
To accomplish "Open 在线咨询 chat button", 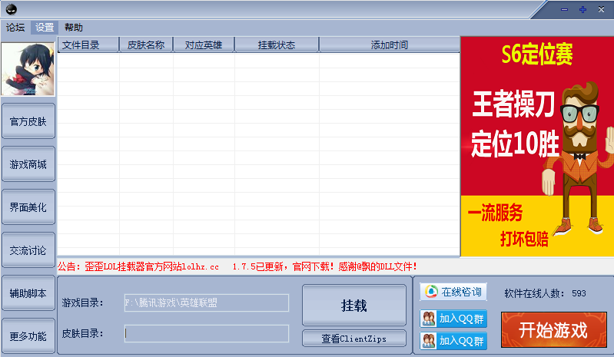I will click(x=453, y=292).
